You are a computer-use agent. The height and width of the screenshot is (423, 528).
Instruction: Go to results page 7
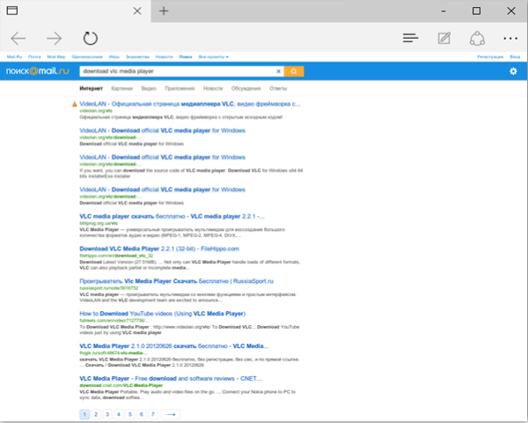tap(153, 414)
